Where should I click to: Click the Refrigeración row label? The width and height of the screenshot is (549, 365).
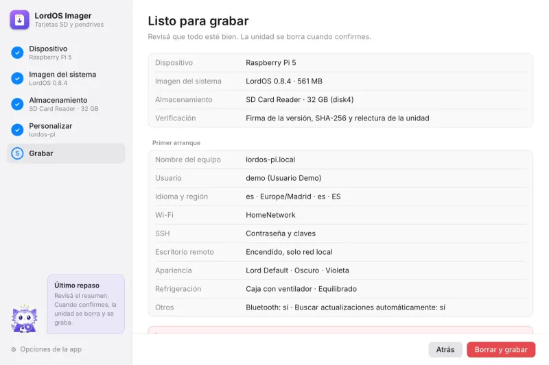[178, 289]
